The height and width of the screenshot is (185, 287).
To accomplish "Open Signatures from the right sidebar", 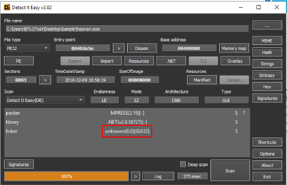I will pos(267,98).
